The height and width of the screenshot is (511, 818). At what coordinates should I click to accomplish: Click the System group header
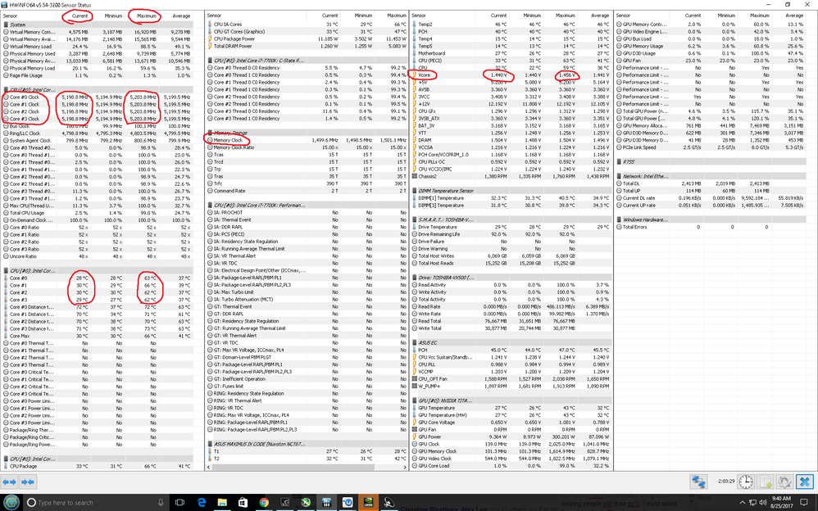click(98, 25)
